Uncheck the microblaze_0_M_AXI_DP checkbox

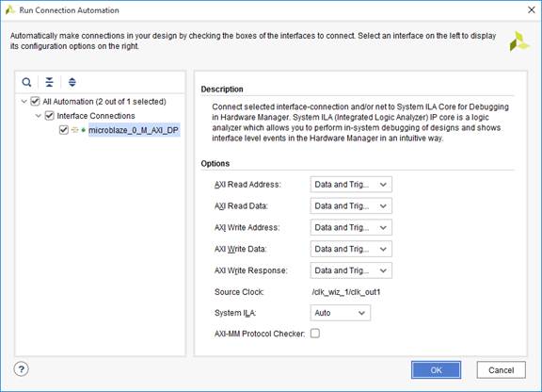pyautogui.click(x=64, y=130)
